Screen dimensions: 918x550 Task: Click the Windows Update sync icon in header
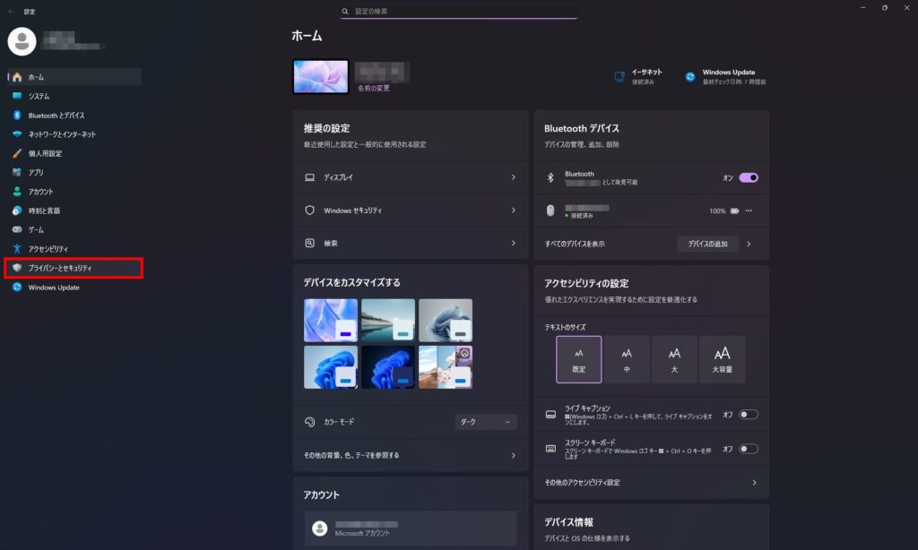690,77
